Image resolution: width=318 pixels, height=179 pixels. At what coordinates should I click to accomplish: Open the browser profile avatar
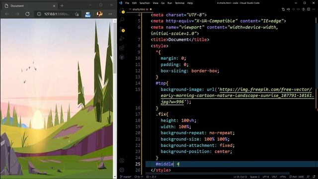pos(99,14)
